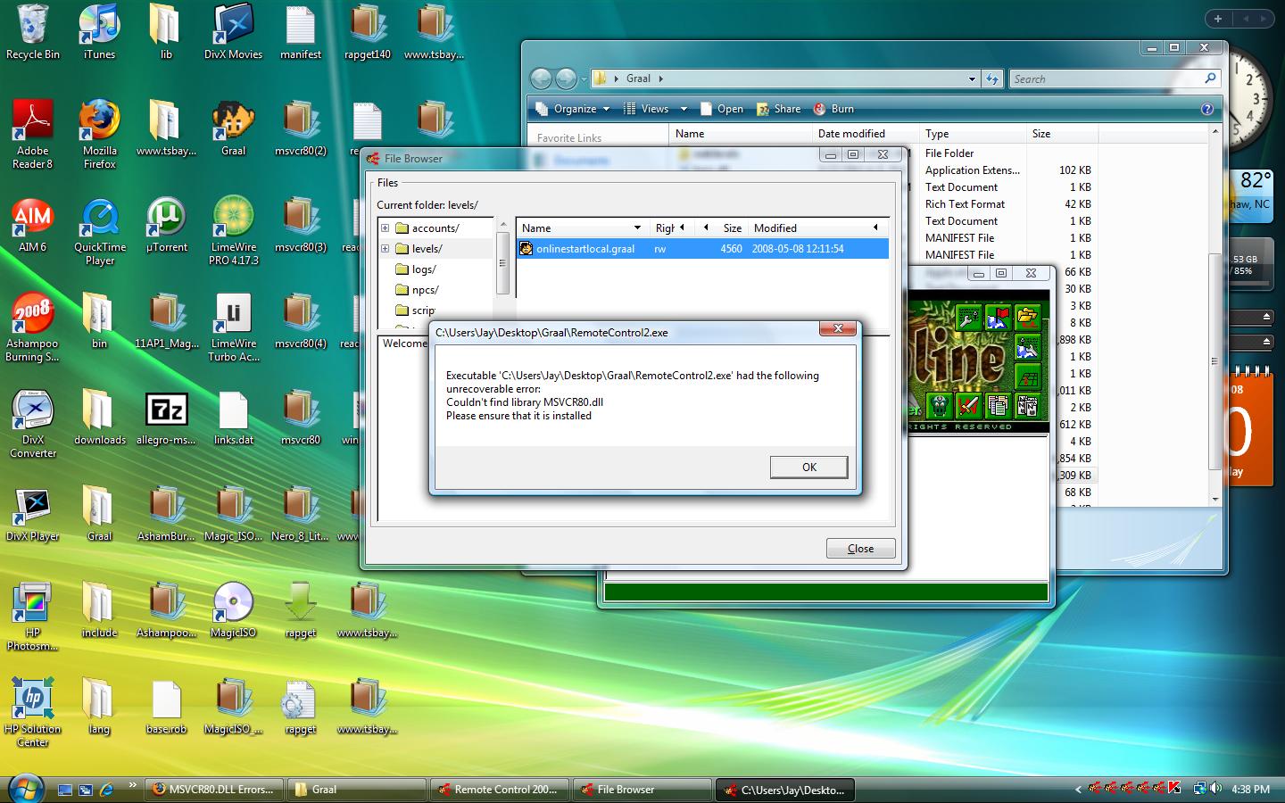Open the Organize dropdown in Explorer toolbar
The image size is (1285, 803).
click(574, 109)
